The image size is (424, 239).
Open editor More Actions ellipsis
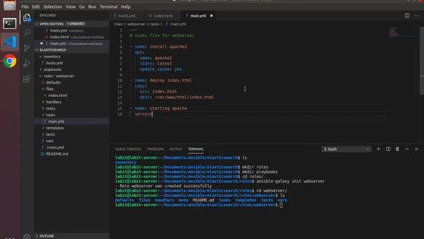416,16
